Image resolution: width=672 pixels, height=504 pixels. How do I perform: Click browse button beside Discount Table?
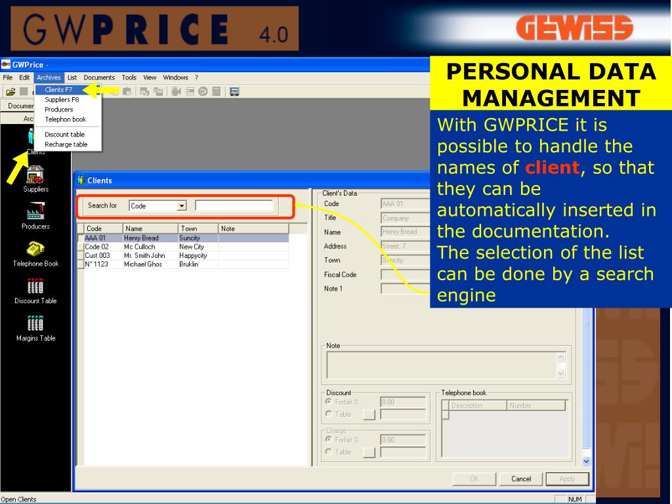coord(369,415)
